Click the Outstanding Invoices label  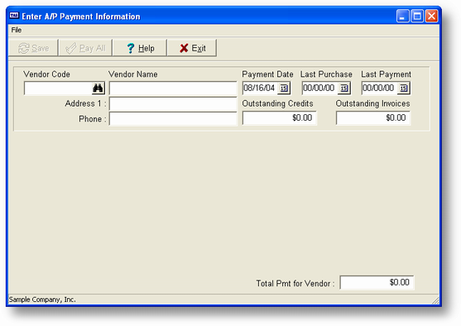372,103
